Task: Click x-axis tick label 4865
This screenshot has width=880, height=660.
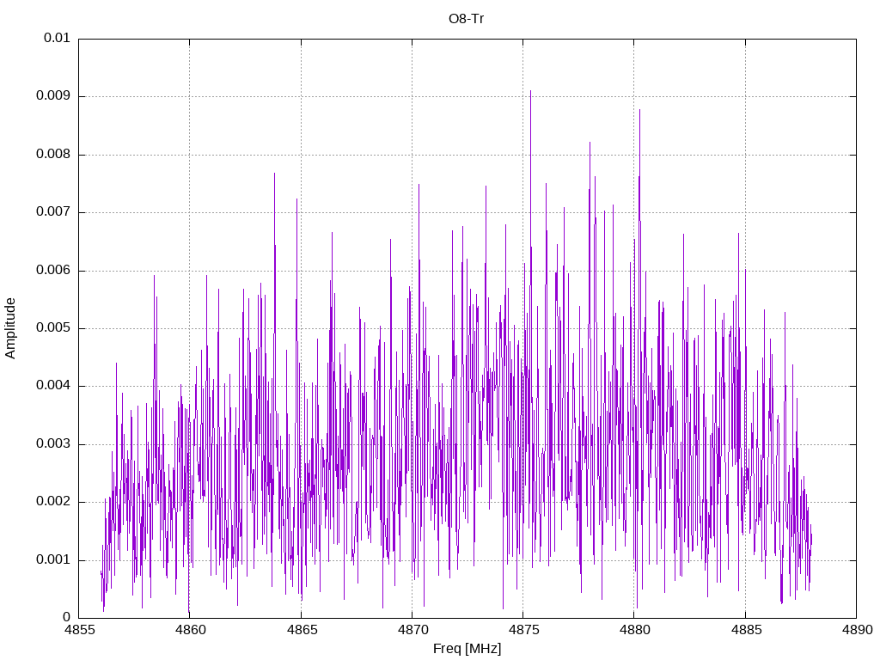Action: (x=302, y=630)
